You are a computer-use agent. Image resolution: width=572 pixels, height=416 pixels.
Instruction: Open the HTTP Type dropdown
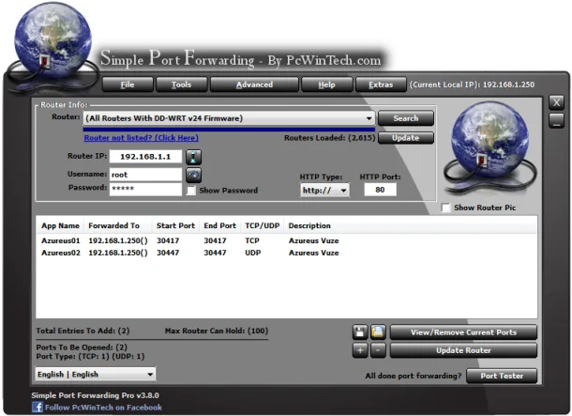(x=324, y=191)
